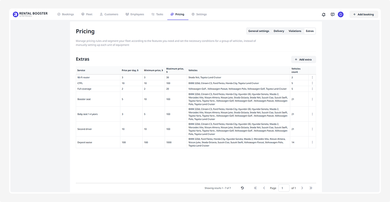Open row menu for Booster seat

tap(312, 99)
